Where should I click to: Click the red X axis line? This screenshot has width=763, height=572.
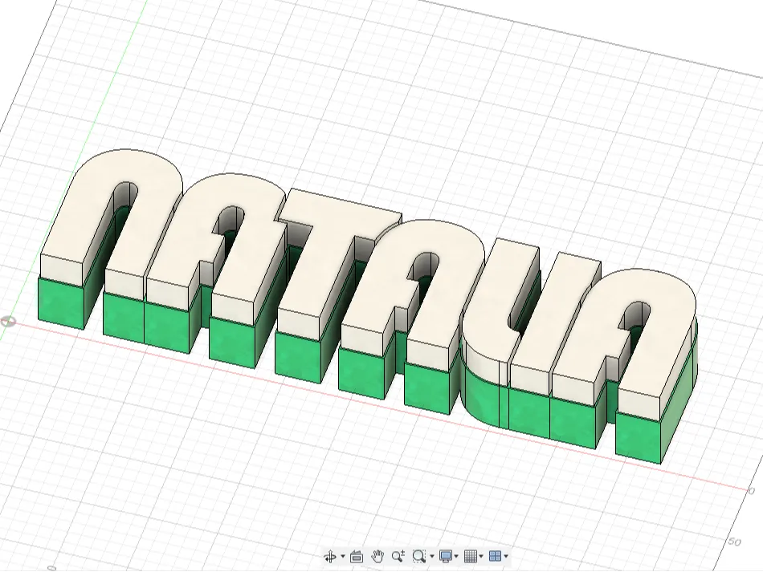(x=535, y=438)
